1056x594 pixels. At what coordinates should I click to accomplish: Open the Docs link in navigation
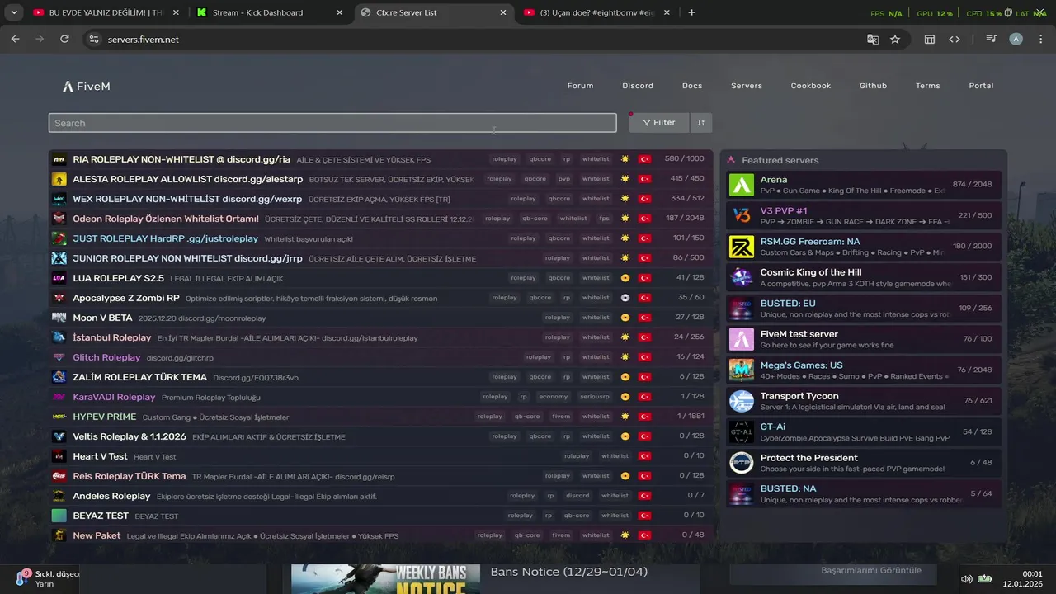click(x=692, y=86)
